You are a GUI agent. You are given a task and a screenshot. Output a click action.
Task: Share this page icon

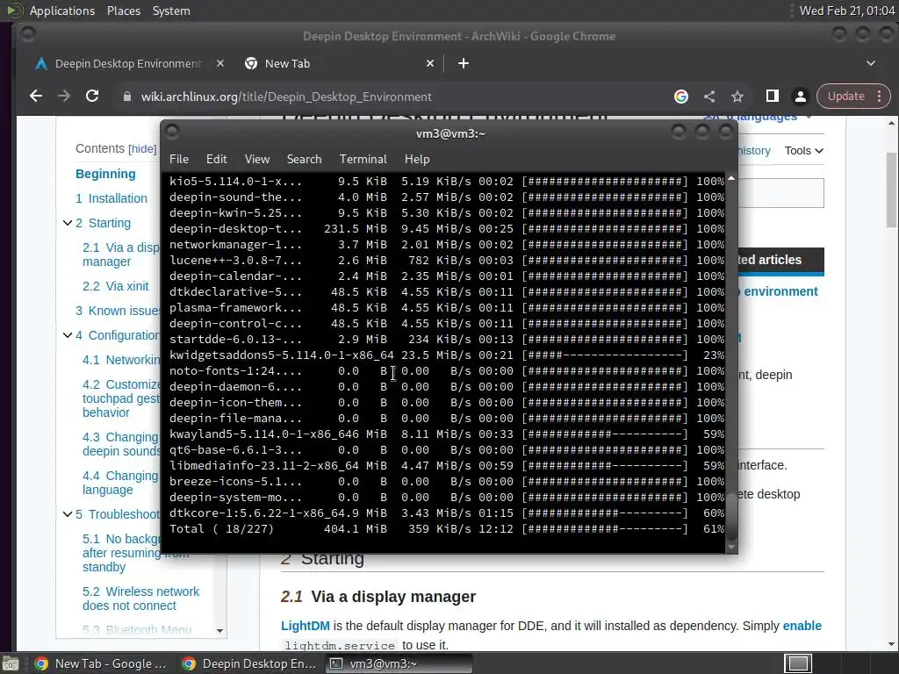click(709, 97)
